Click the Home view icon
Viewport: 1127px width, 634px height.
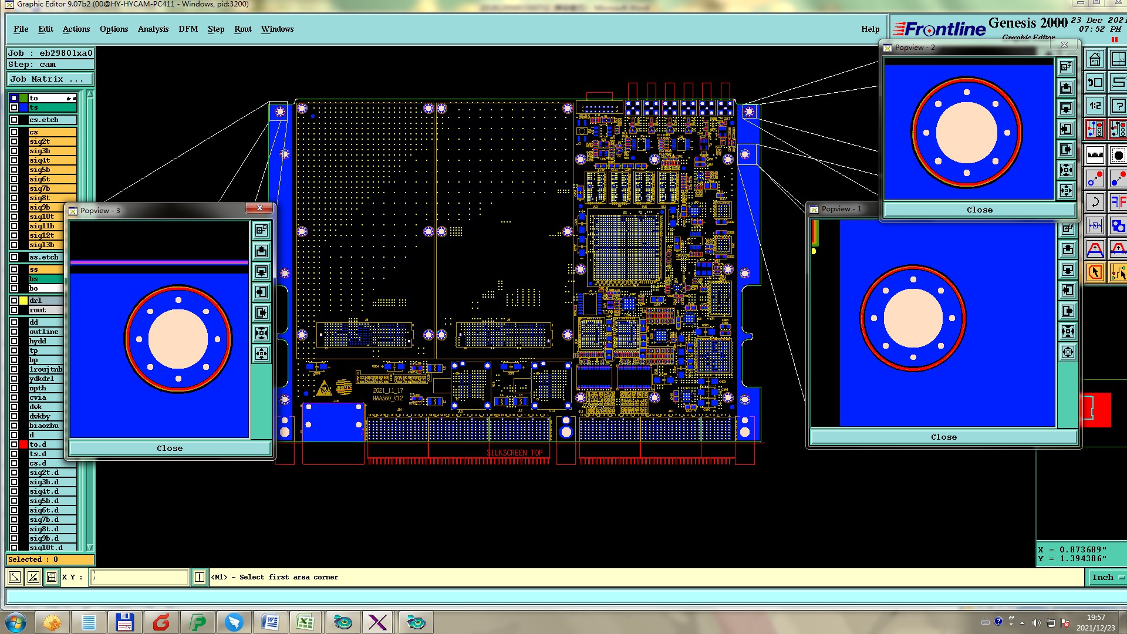(1095, 59)
